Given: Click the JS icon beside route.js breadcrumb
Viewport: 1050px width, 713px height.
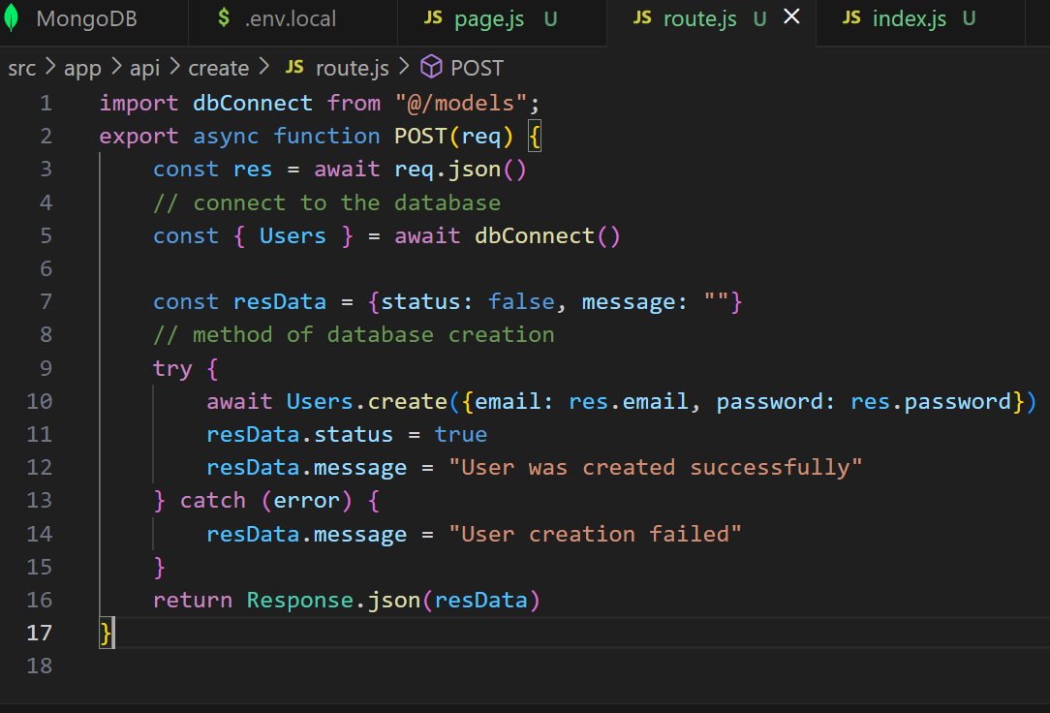Looking at the screenshot, I should (x=294, y=67).
